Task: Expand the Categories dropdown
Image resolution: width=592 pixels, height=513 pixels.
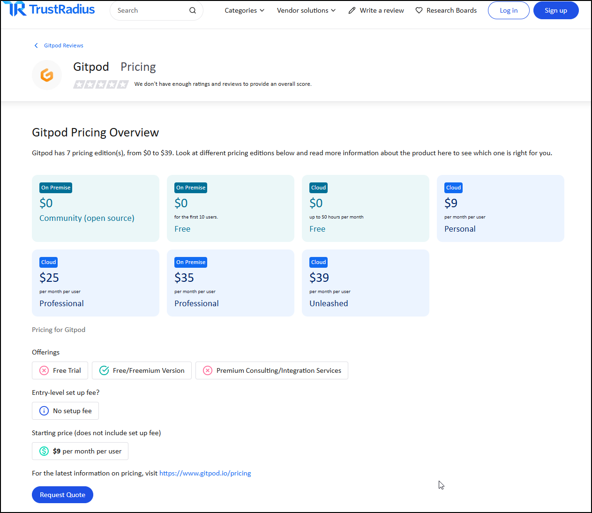Action: click(x=244, y=10)
